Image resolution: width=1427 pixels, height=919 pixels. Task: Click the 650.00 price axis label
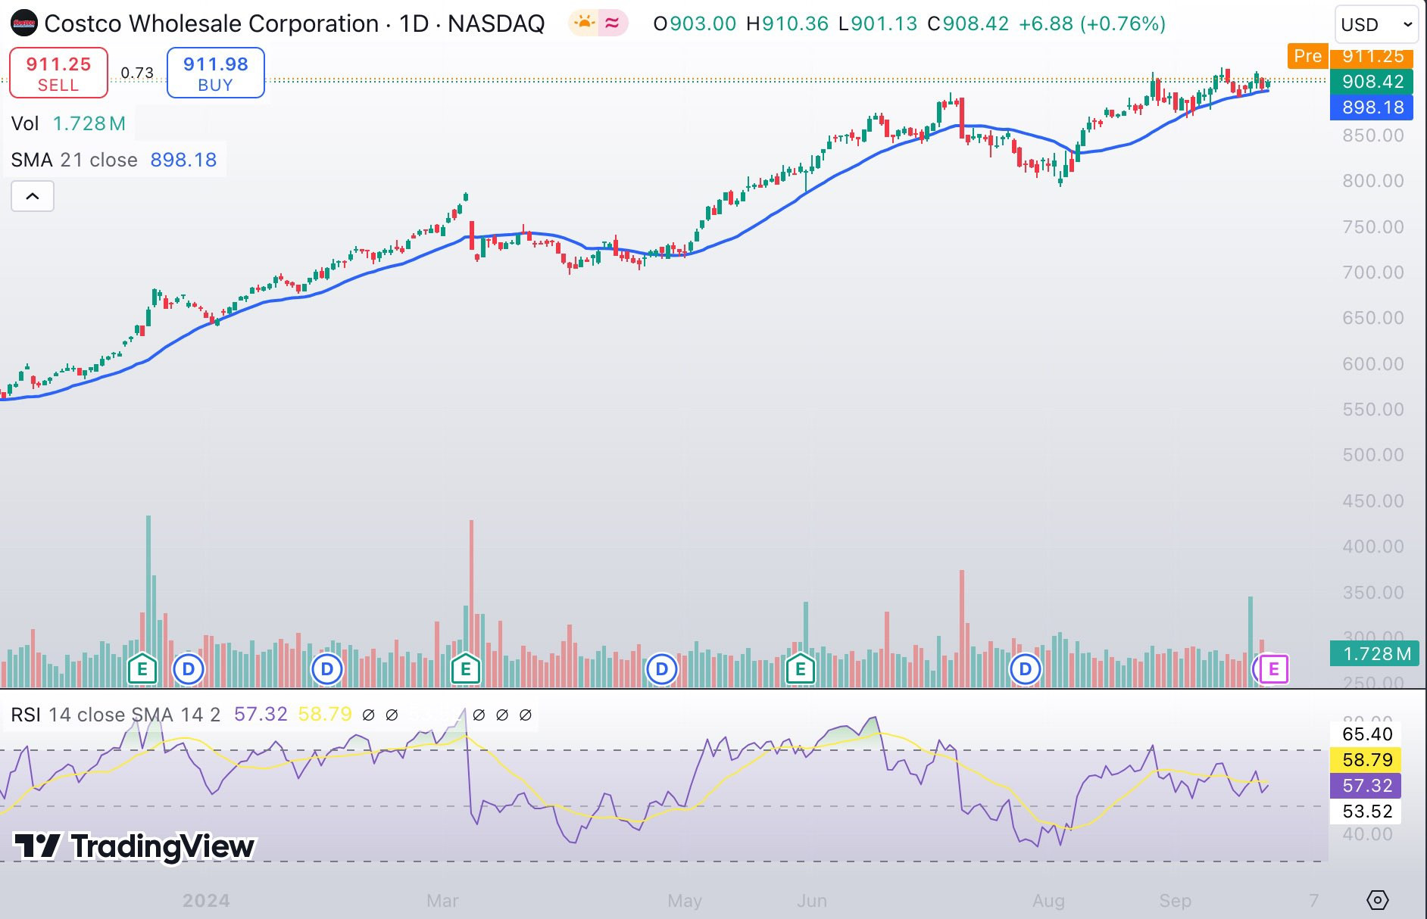1373,318
